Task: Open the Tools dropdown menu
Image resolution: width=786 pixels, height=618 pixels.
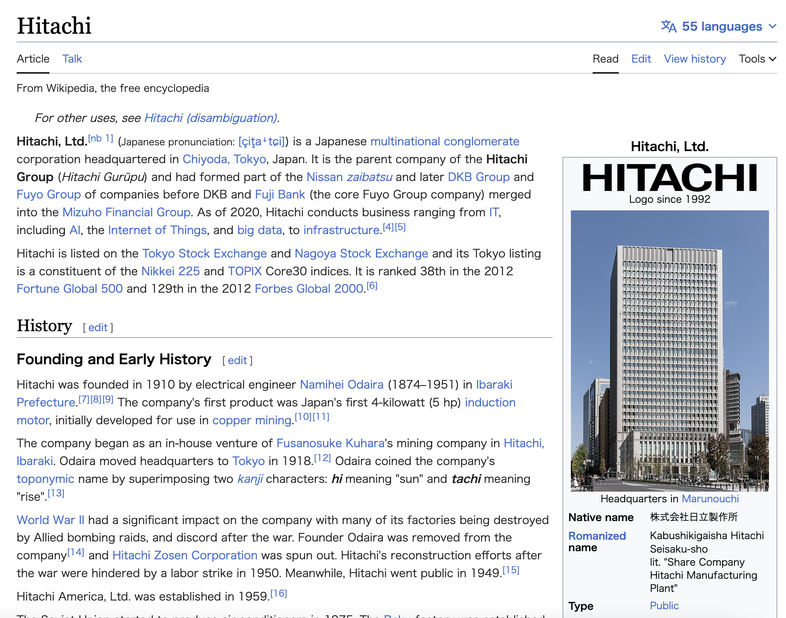Action: (757, 59)
